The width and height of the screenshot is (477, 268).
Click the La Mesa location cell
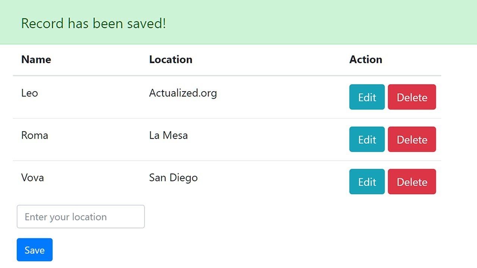click(x=168, y=135)
